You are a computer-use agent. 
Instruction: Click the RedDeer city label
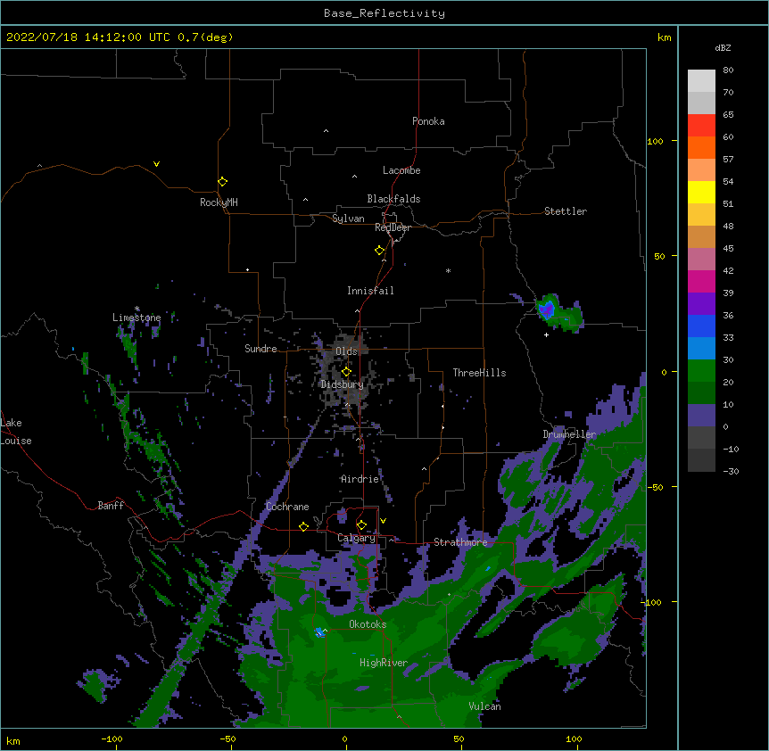[x=393, y=227]
